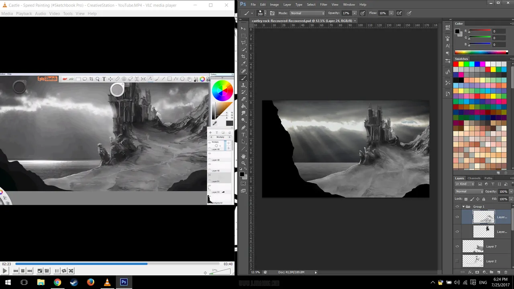Open the Opacity percentage dropdown arrow
Image resolution: width=514 pixels, height=289 pixels.
coord(355,13)
